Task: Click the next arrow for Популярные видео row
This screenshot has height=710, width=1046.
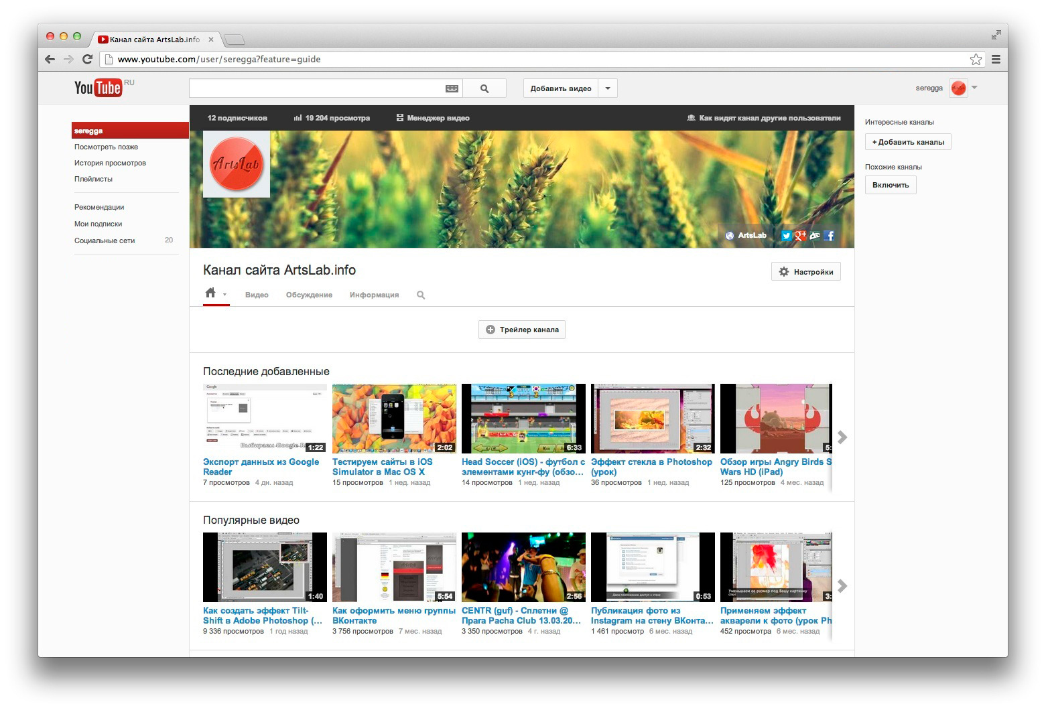Action: [x=842, y=586]
